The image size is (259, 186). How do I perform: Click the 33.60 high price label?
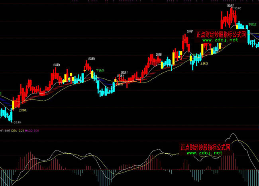point(238,8)
